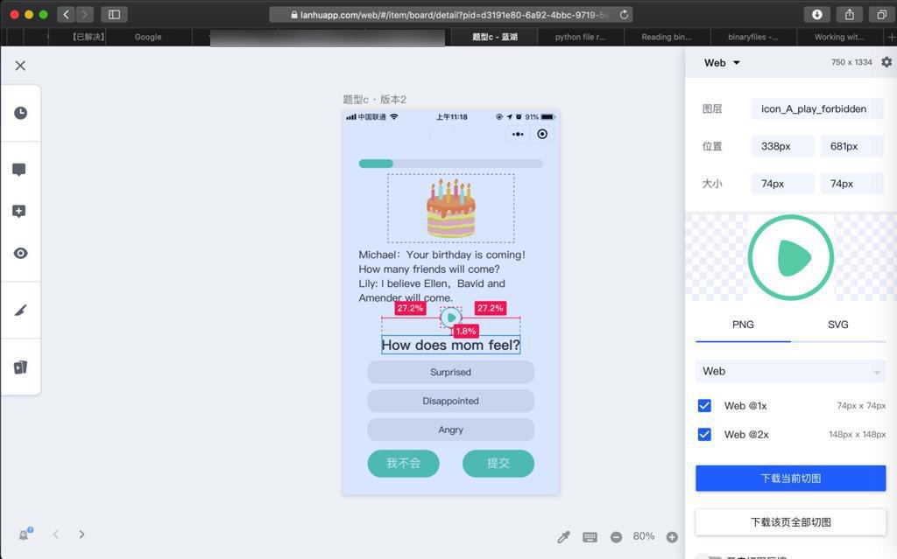Select the play icon in the mockup
Screen dimensions: 897x559
[x=451, y=317]
